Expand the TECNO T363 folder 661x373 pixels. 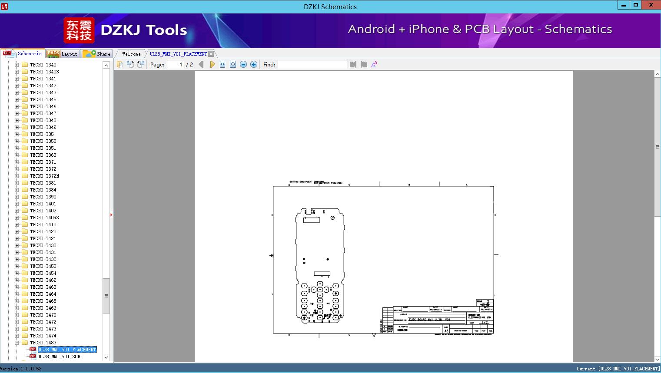coord(17,155)
